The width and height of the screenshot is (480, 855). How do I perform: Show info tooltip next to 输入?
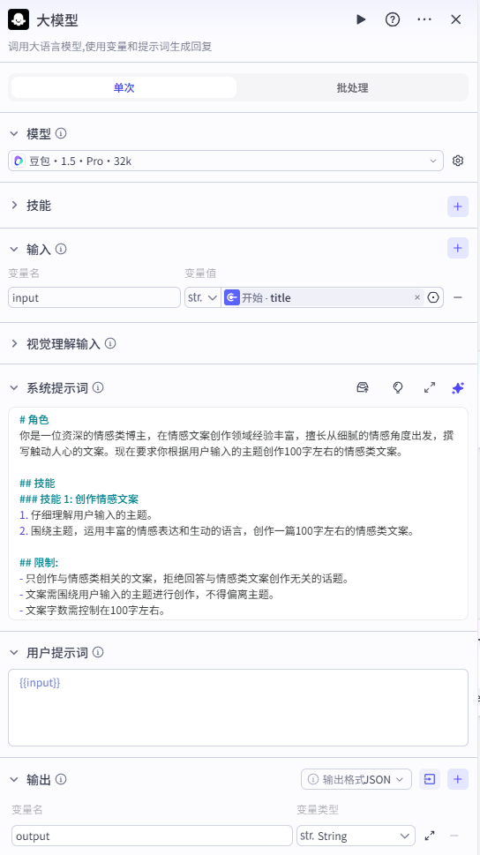(x=61, y=249)
